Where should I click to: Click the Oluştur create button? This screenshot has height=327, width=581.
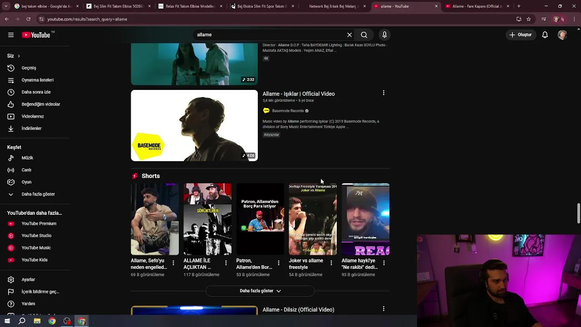click(x=520, y=35)
